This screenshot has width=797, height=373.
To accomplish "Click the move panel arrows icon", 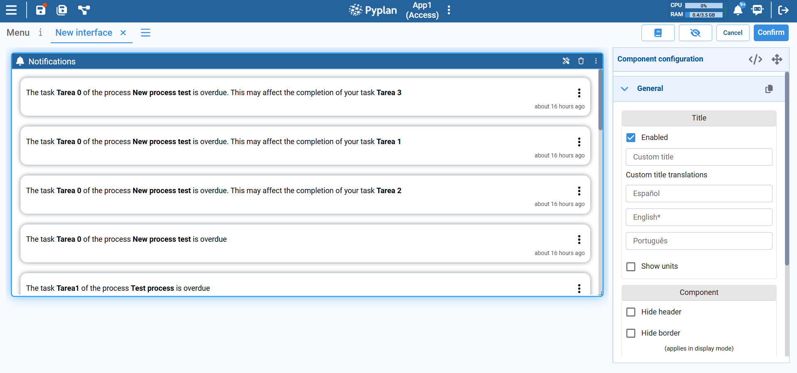I will point(777,59).
